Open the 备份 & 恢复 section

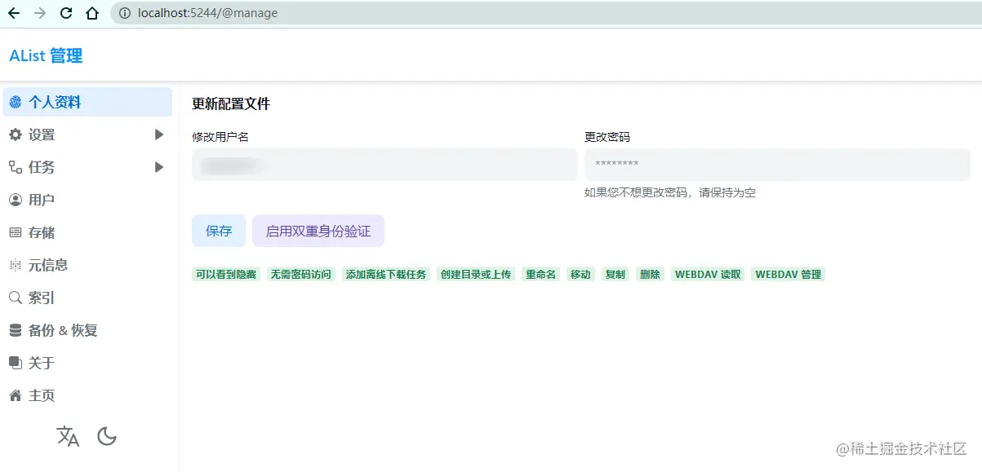coord(87,330)
